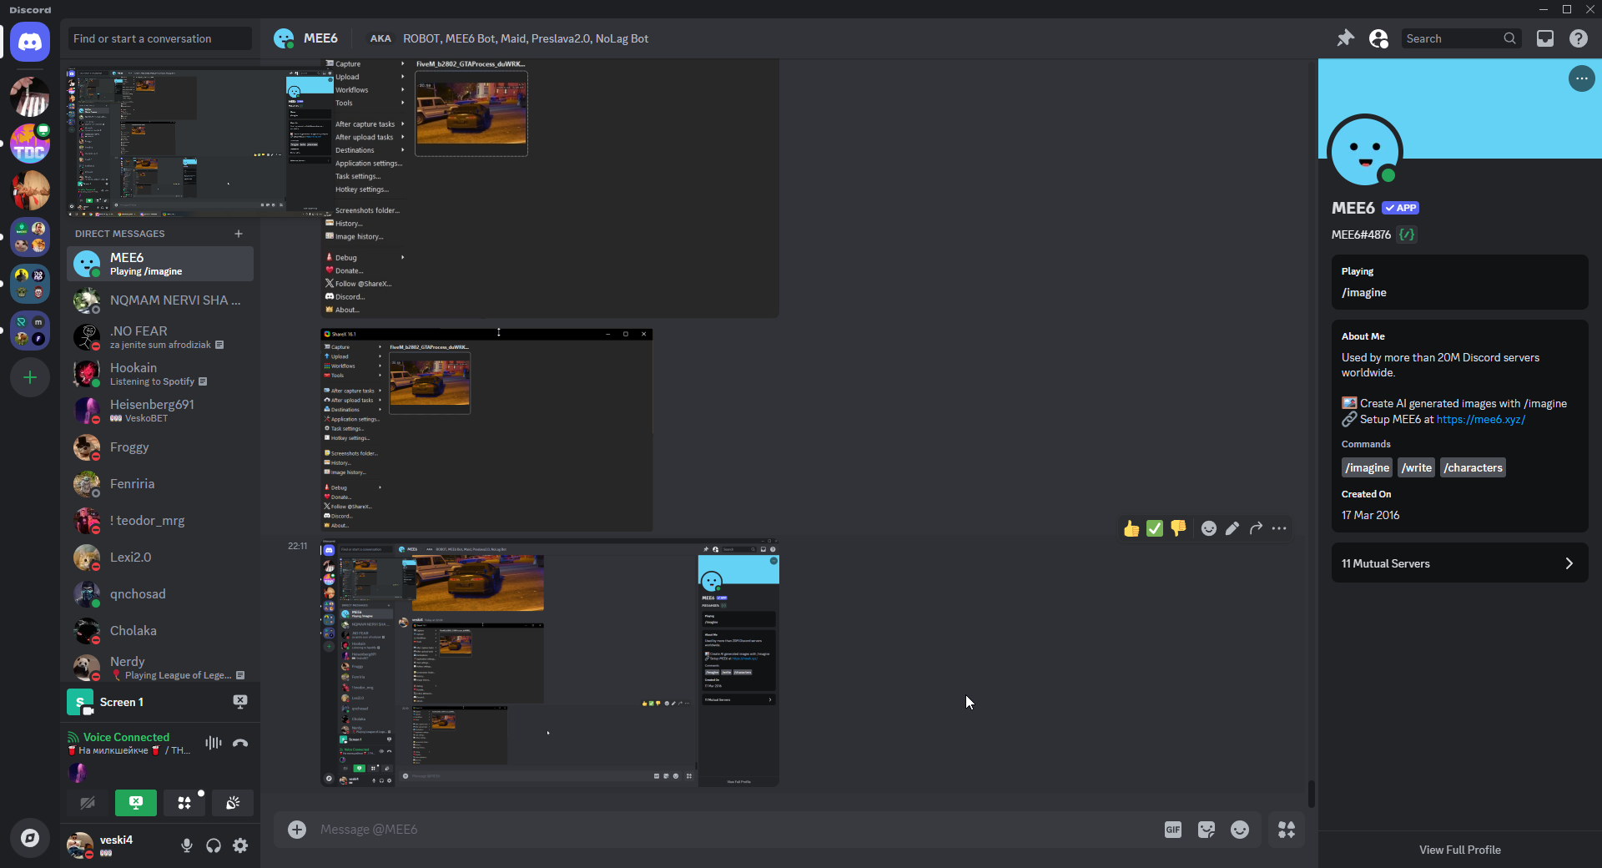Open the Nerdy conversation

(x=160, y=668)
